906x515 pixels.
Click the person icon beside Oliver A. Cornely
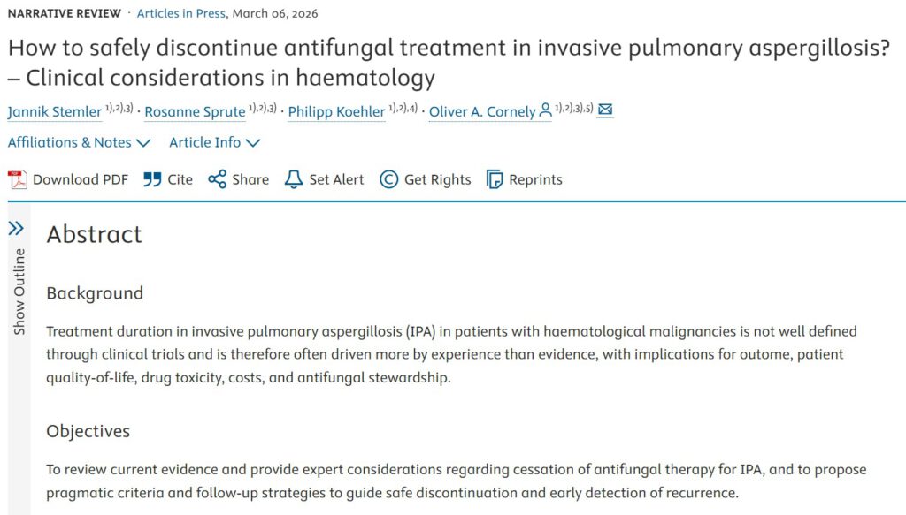pos(545,110)
